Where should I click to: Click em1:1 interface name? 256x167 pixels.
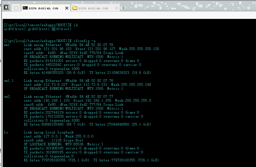coord(9,81)
